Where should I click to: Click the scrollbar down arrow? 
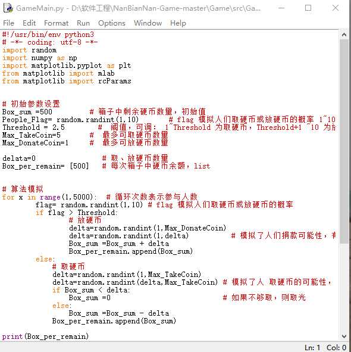[344, 336]
